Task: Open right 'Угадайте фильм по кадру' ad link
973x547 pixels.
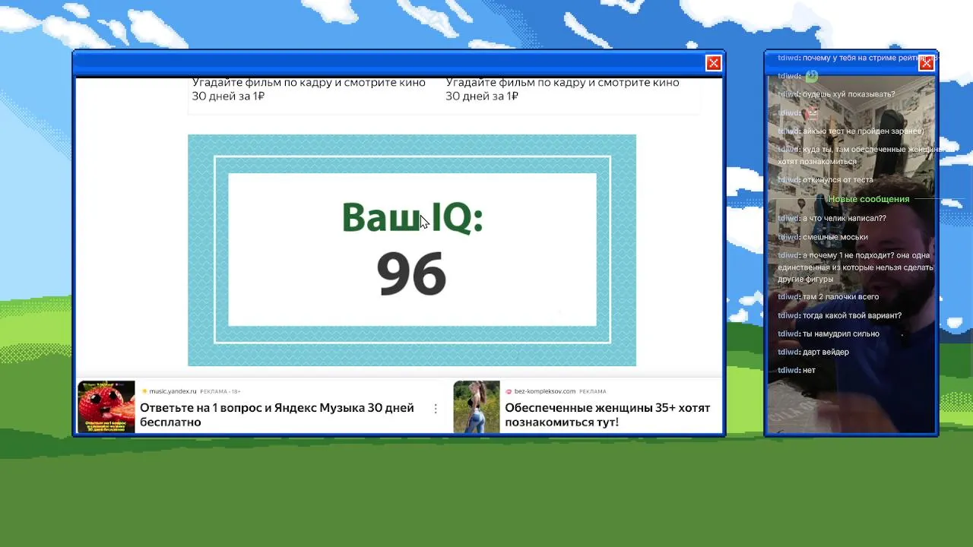Action: [x=563, y=89]
